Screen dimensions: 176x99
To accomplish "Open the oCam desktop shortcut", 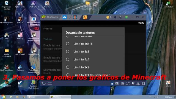I will pos(168,84).
